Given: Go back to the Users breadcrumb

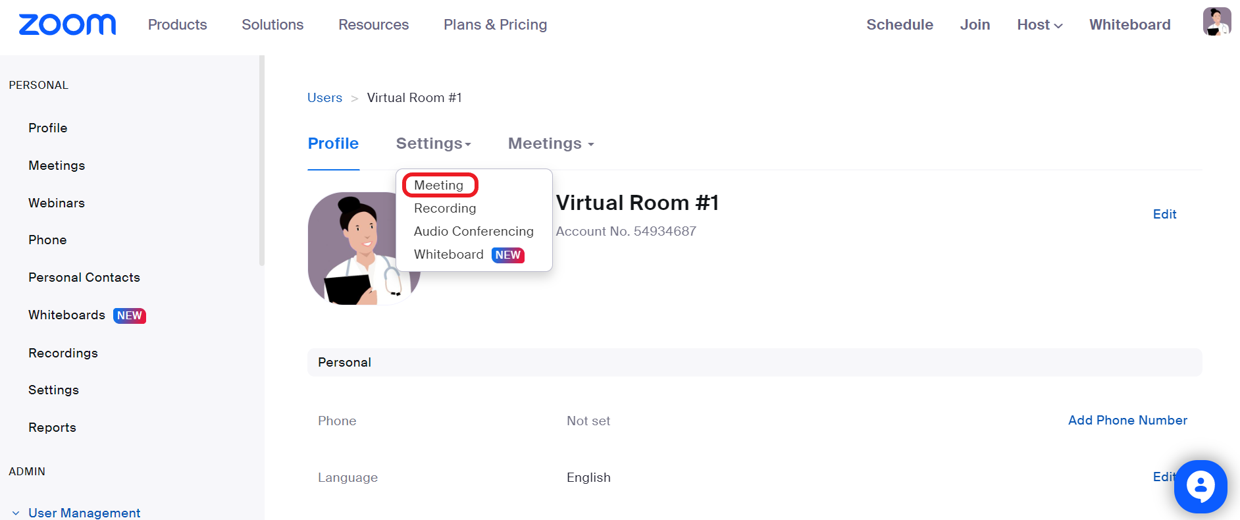Looking at the screenshot, I should (x=324, y=98).
